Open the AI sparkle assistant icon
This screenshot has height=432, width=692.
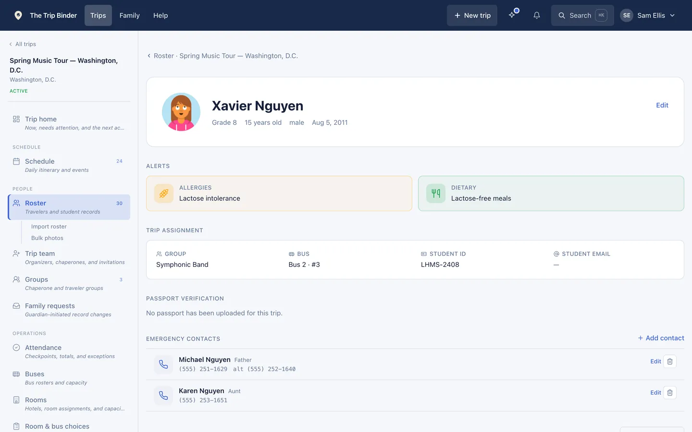[x=513, y=15]
